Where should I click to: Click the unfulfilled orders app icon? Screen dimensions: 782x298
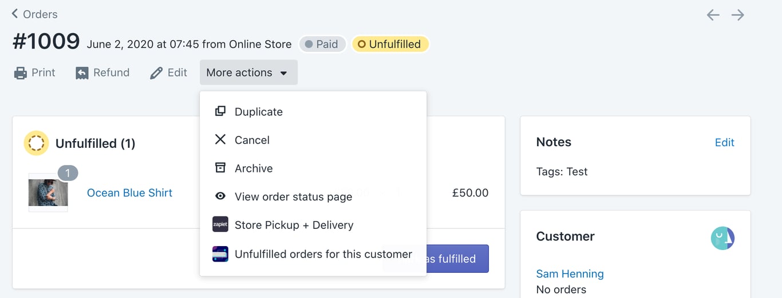[220, 254]
